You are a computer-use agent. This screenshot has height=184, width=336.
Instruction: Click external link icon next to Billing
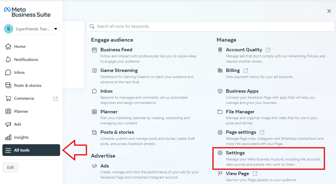pyautogui.click(x=246, y=70)
